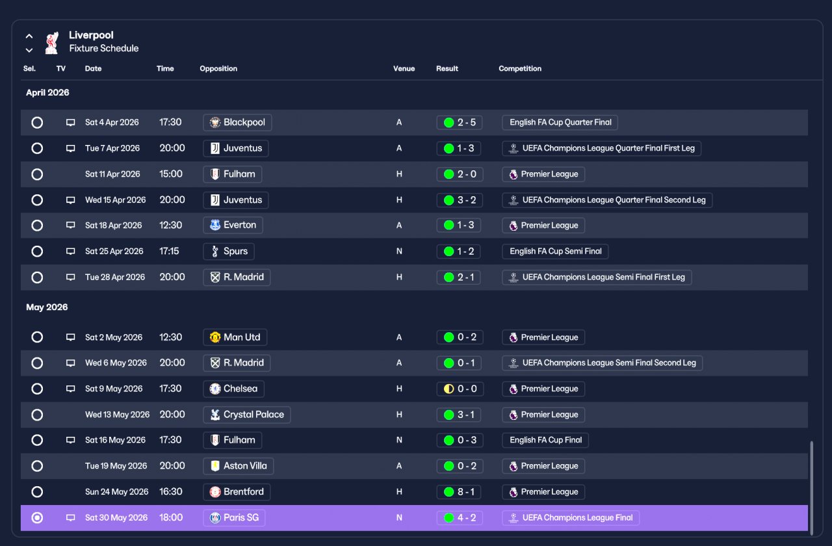
Task: Open UEFA Champions League Quarter Final First Leg
Action: (601, 148)
